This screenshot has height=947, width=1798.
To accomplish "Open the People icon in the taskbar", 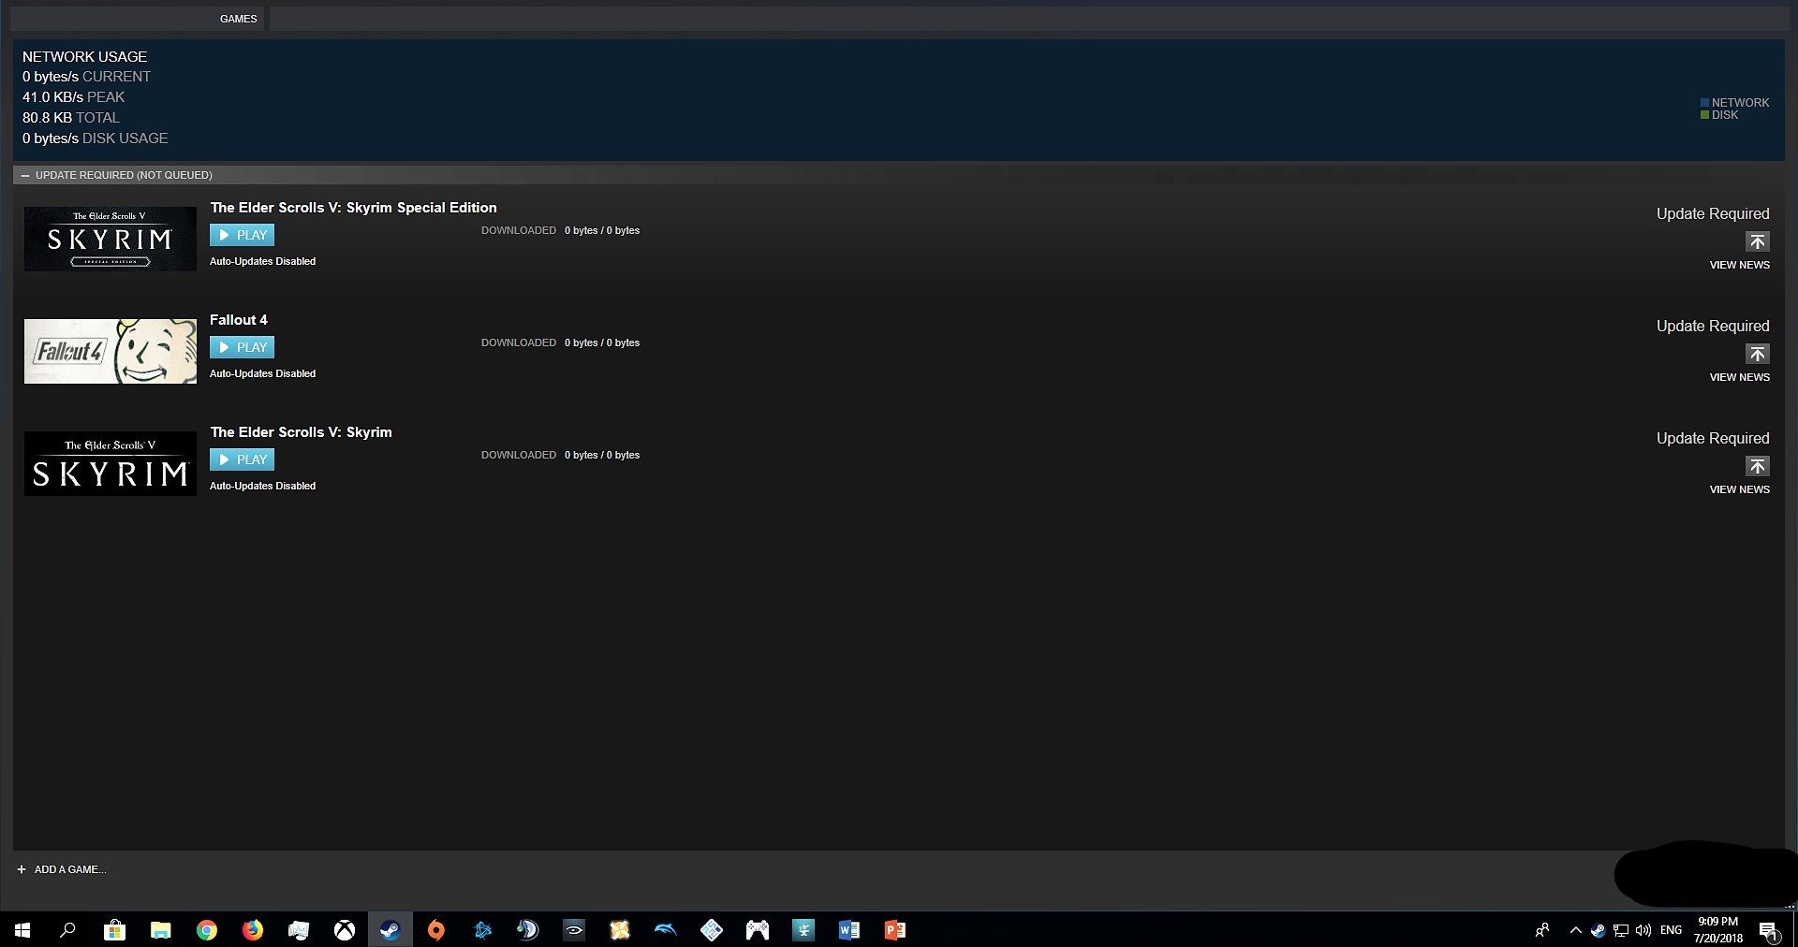I will (x=1541, y=930).
